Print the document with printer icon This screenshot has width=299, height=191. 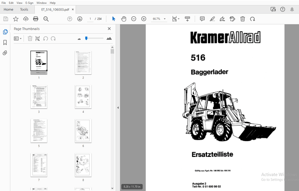[36, 19]
